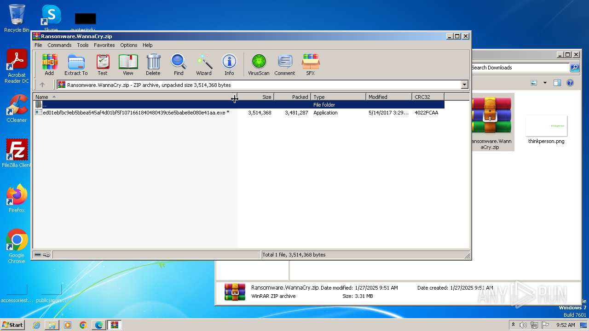
Task: Open Google Chrome desktop shortcut
Action: tap(17, 246)
